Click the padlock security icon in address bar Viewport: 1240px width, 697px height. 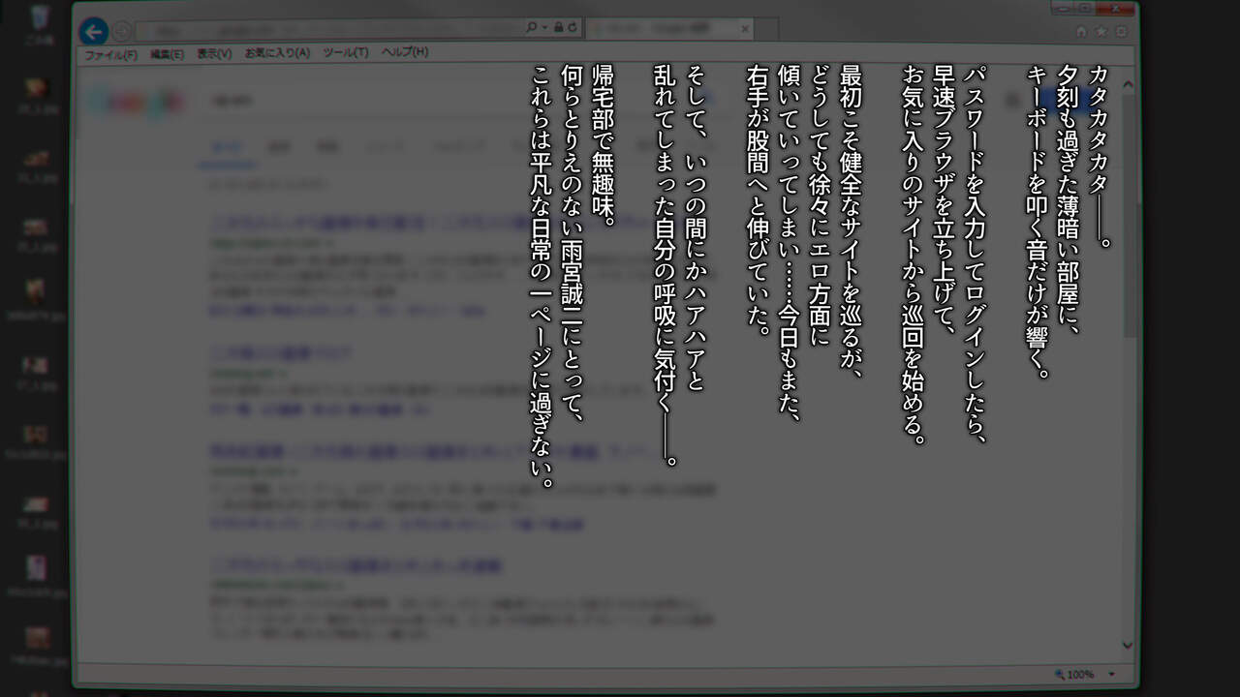coord(558,28)
